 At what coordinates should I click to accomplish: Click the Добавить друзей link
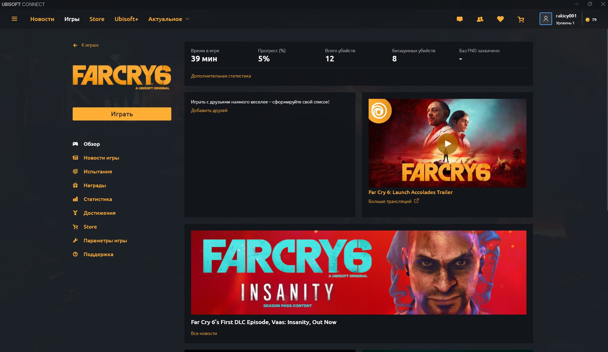click(x=209, y=110)
